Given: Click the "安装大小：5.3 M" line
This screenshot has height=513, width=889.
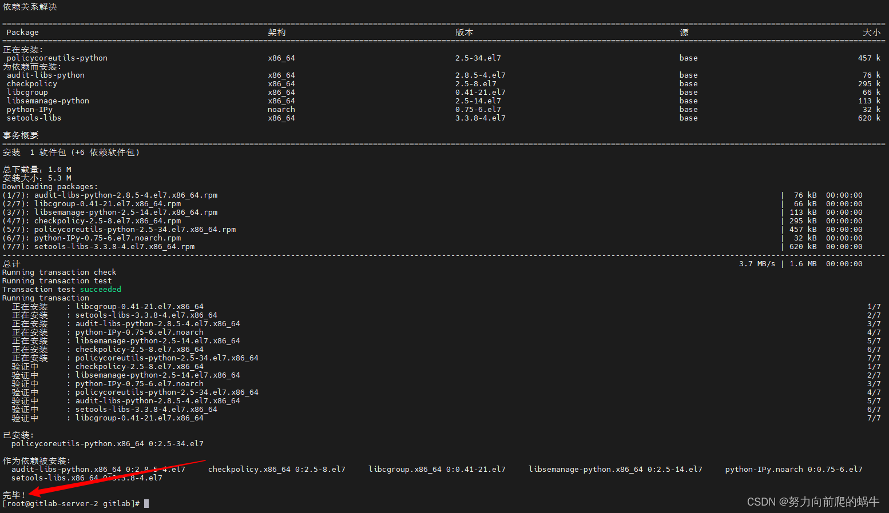Looking at the screenshot, I should click(37, 178).
